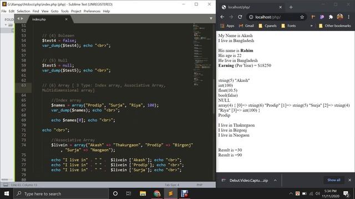
Task: Collapse the folder tree in sidebar
Action: [x=6, y=25]
